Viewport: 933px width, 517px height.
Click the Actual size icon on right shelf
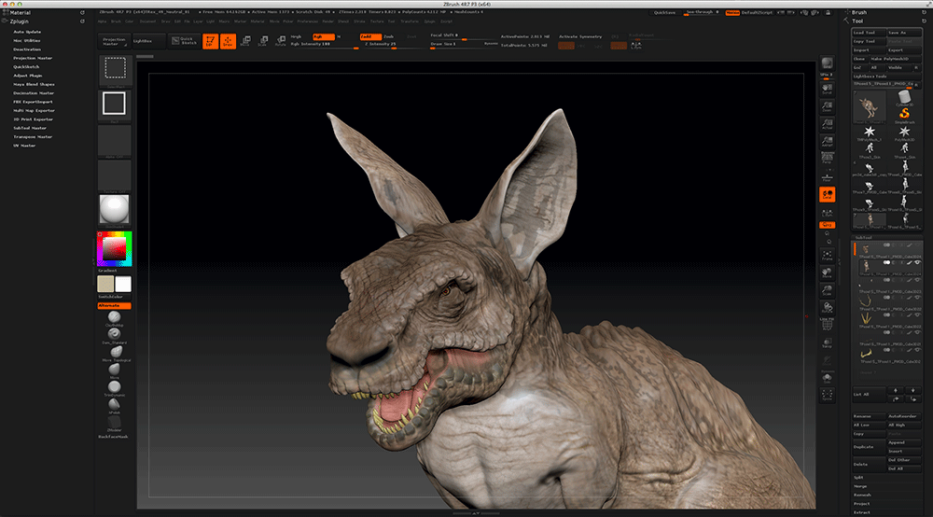pyautogui.click(x=827, y=123)
